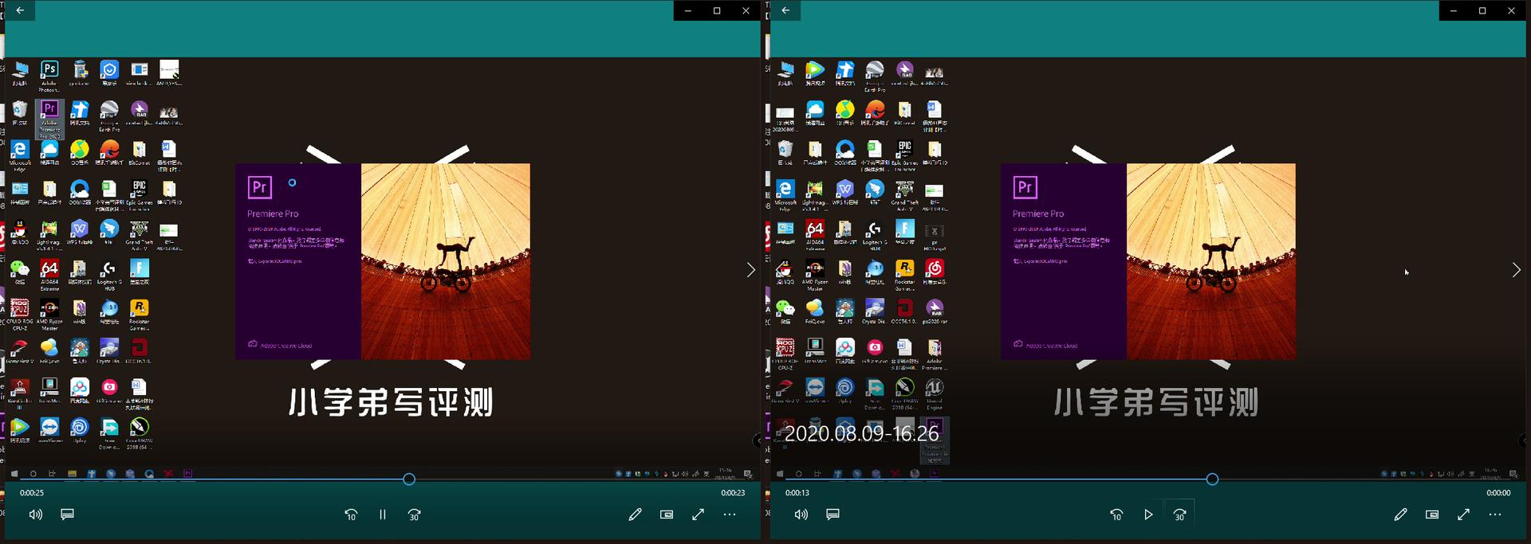Play the right video player
1531x544 pixels.
[x=1148, y=515]
